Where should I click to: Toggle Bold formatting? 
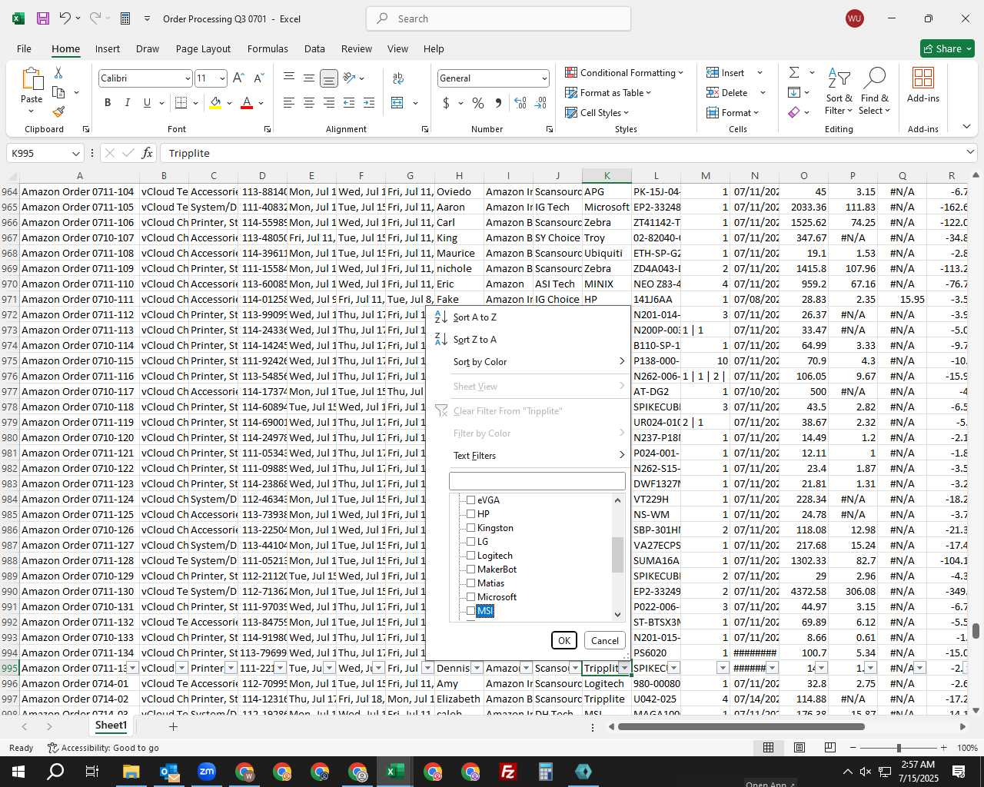pyautogui.click(x=108, y=102)
